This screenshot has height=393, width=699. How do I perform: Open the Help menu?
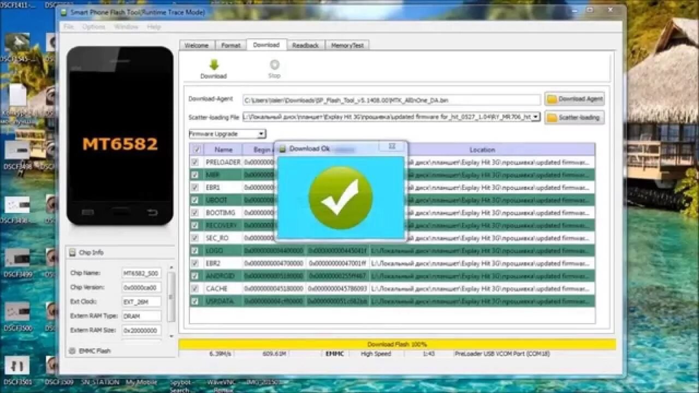click(x=154, y=27)
